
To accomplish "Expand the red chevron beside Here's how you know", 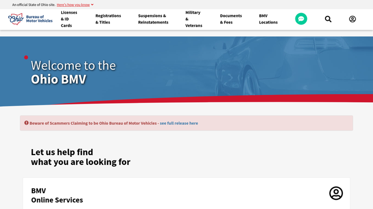I will coord(92,4).
